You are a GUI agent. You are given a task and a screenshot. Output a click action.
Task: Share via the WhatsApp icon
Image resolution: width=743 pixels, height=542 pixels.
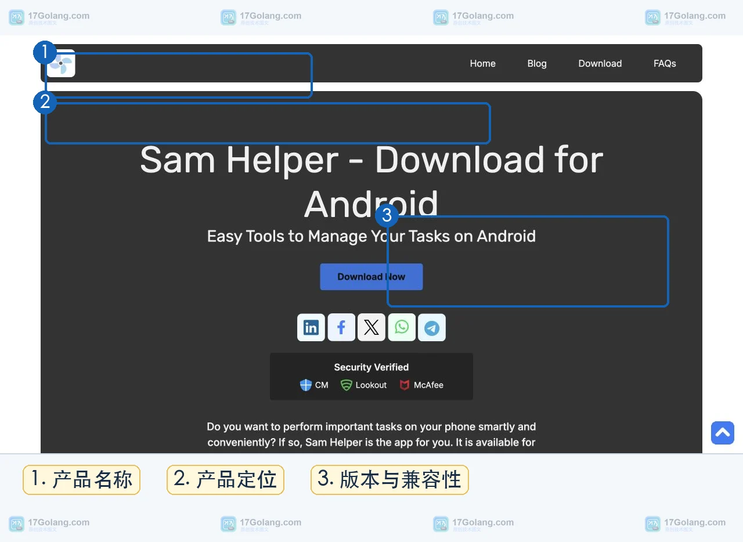coord(402,327)
